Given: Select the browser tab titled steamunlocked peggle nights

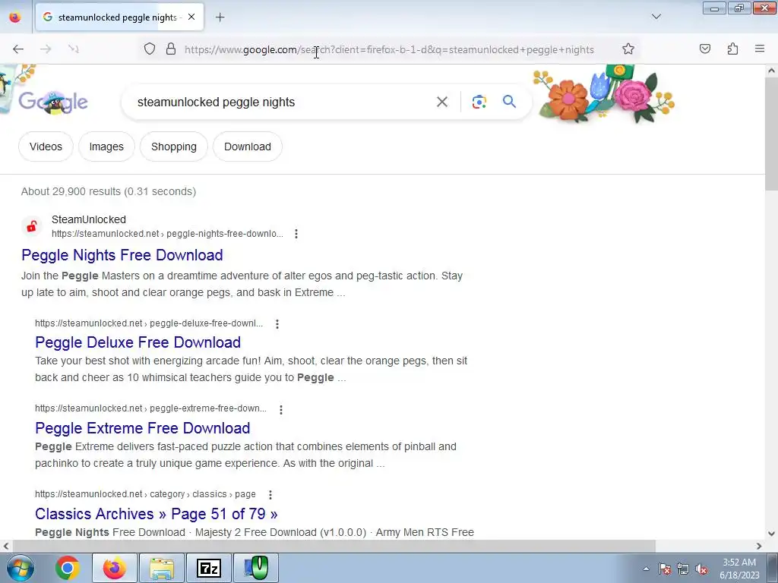Looking at the screenshot, I should [119, 17].
